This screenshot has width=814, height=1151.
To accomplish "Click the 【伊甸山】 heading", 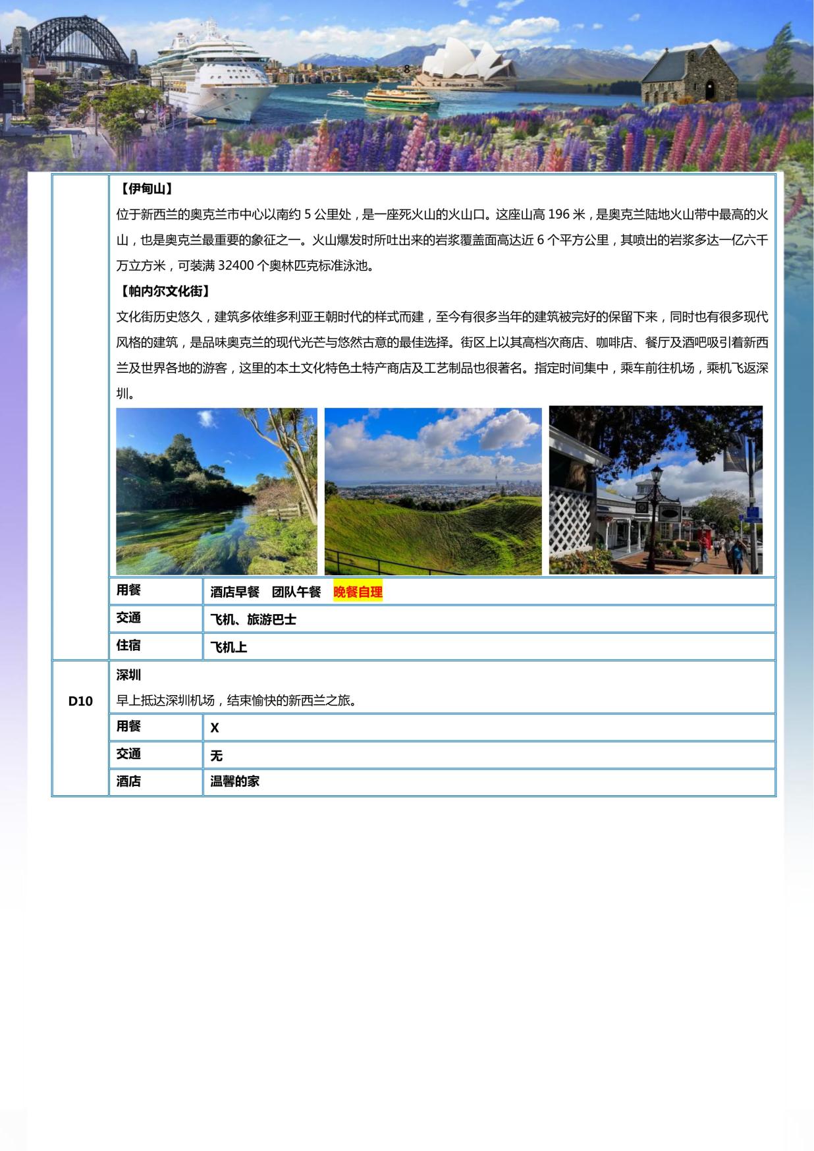I will click(x=146, y=189).
